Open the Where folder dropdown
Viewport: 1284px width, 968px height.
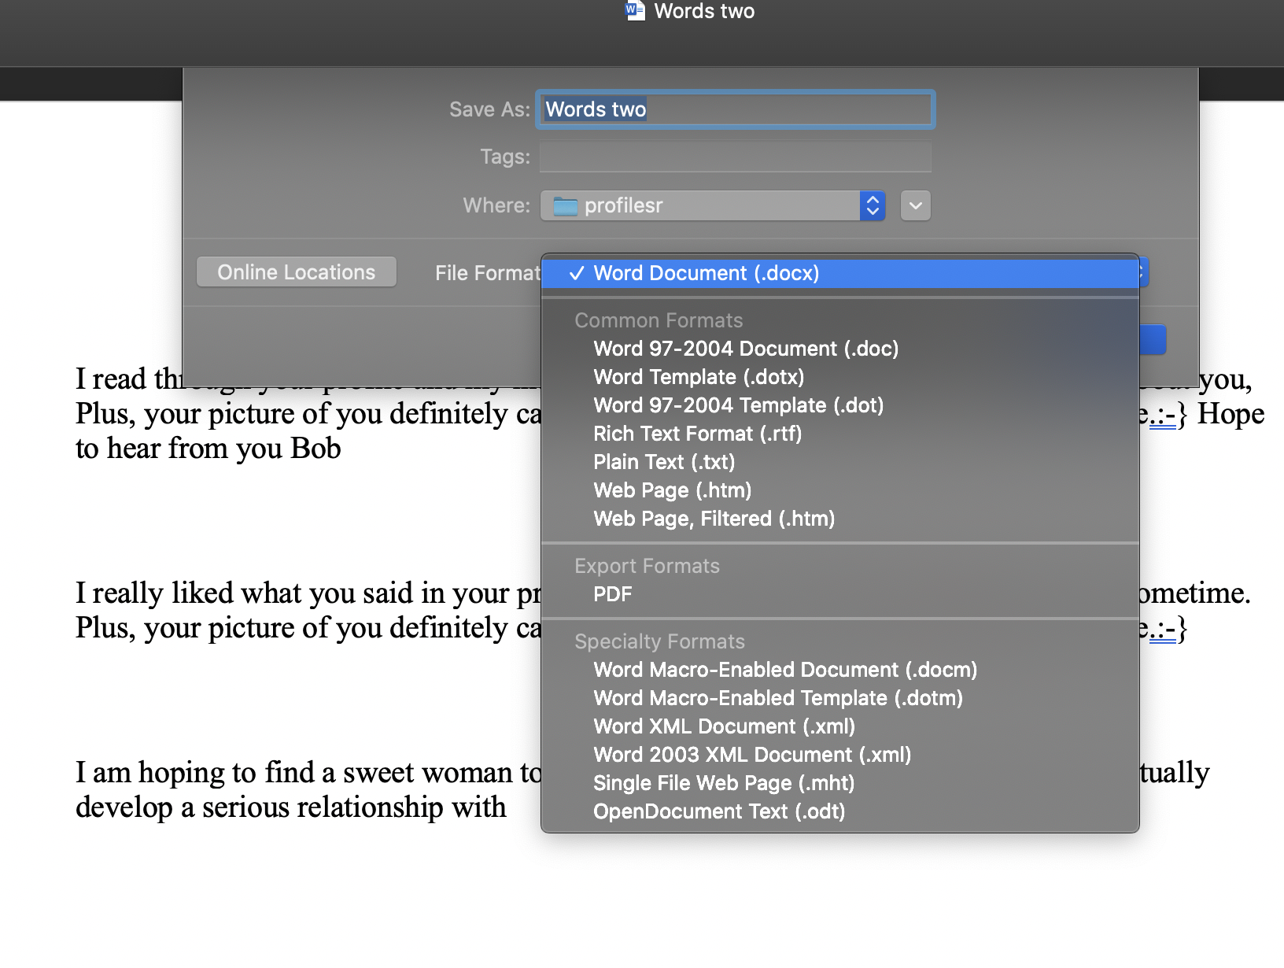[x=713, y=205]
